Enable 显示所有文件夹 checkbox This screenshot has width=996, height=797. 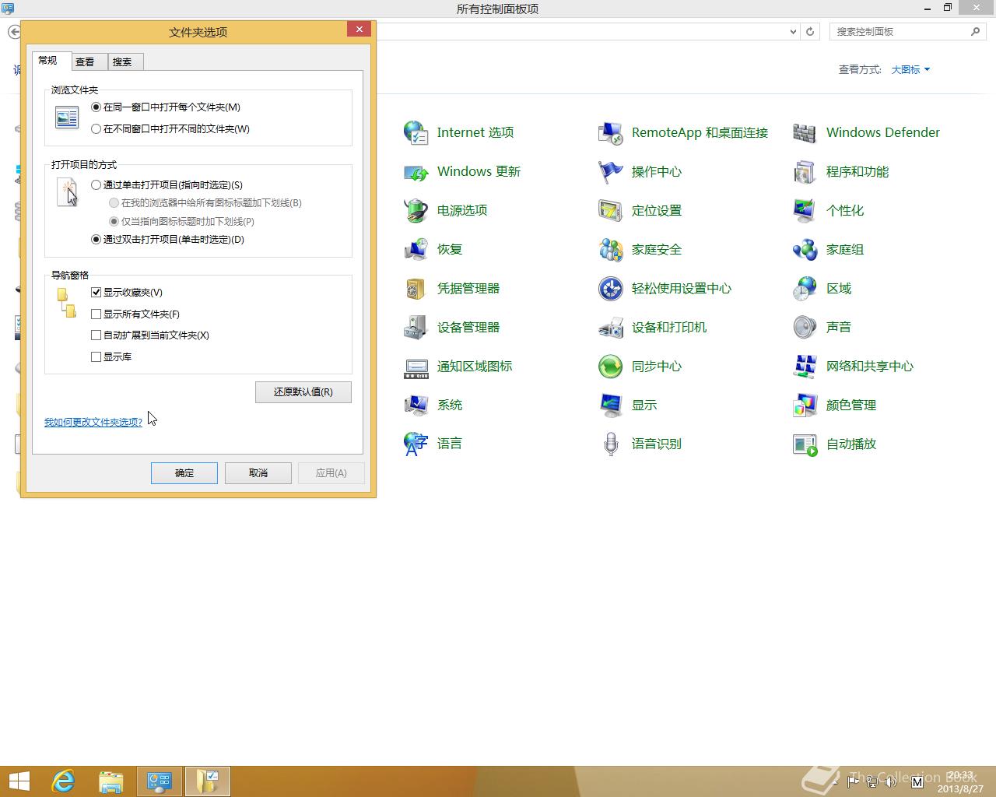[x=96, y=314]
